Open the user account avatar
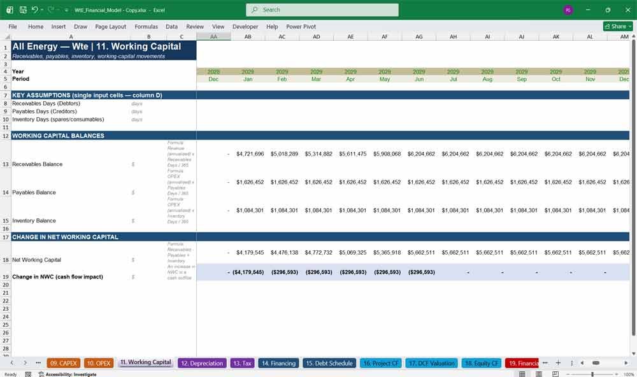This screenshot has width=637, height=377. pos(568,10)
